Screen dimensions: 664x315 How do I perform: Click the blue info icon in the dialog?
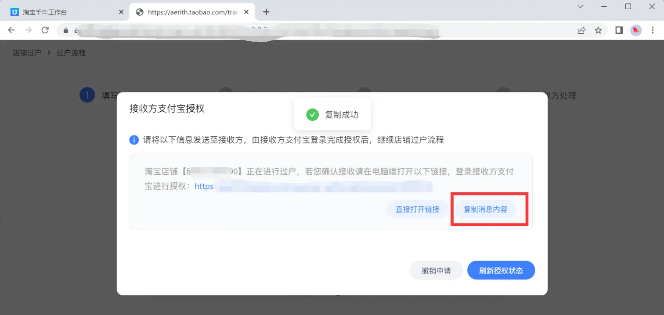134,140
